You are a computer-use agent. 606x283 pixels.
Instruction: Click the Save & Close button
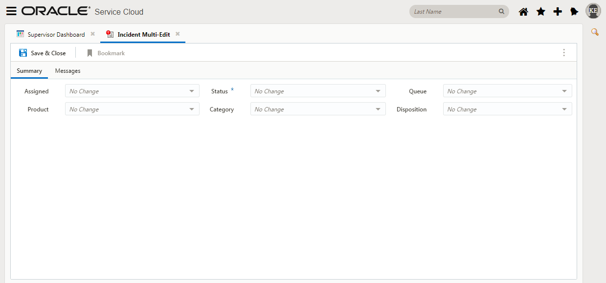point(42,52)
